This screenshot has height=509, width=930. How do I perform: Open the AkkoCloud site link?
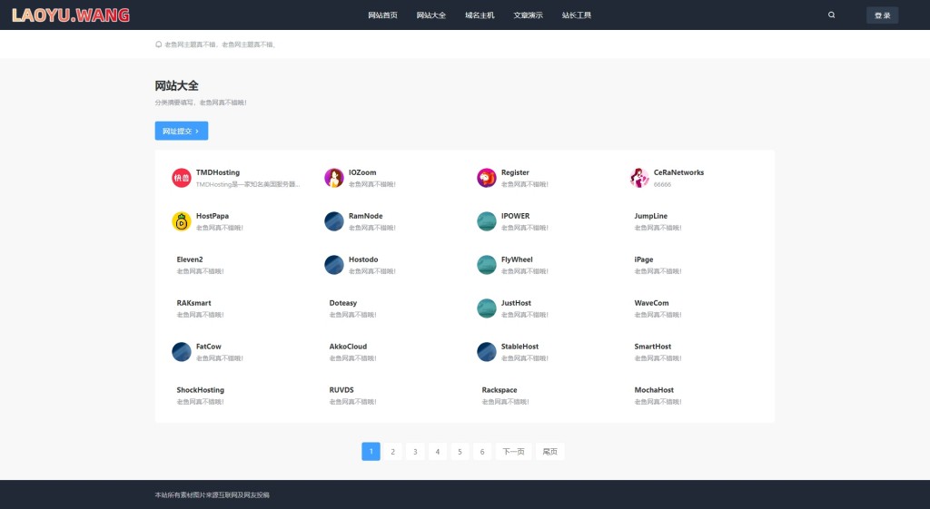click(x=348, y=347)
